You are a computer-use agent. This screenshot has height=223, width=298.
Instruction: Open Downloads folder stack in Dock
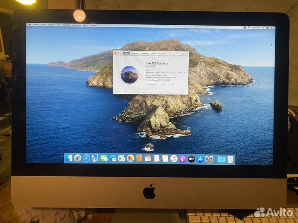click(221, 160)
